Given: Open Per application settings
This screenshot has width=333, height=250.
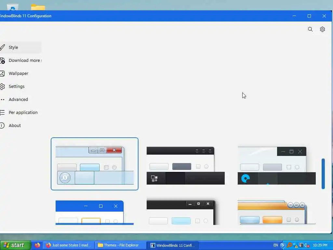Looking at the screenshot, I should pyautogui.click(x=20, y=112).
